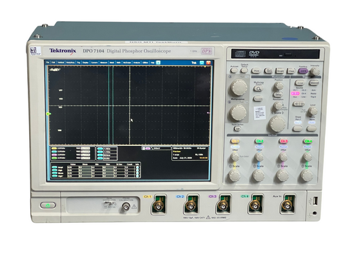345x259 pixels.
Task: Click info icon in the Ampl measurement row
Action: 137,167
